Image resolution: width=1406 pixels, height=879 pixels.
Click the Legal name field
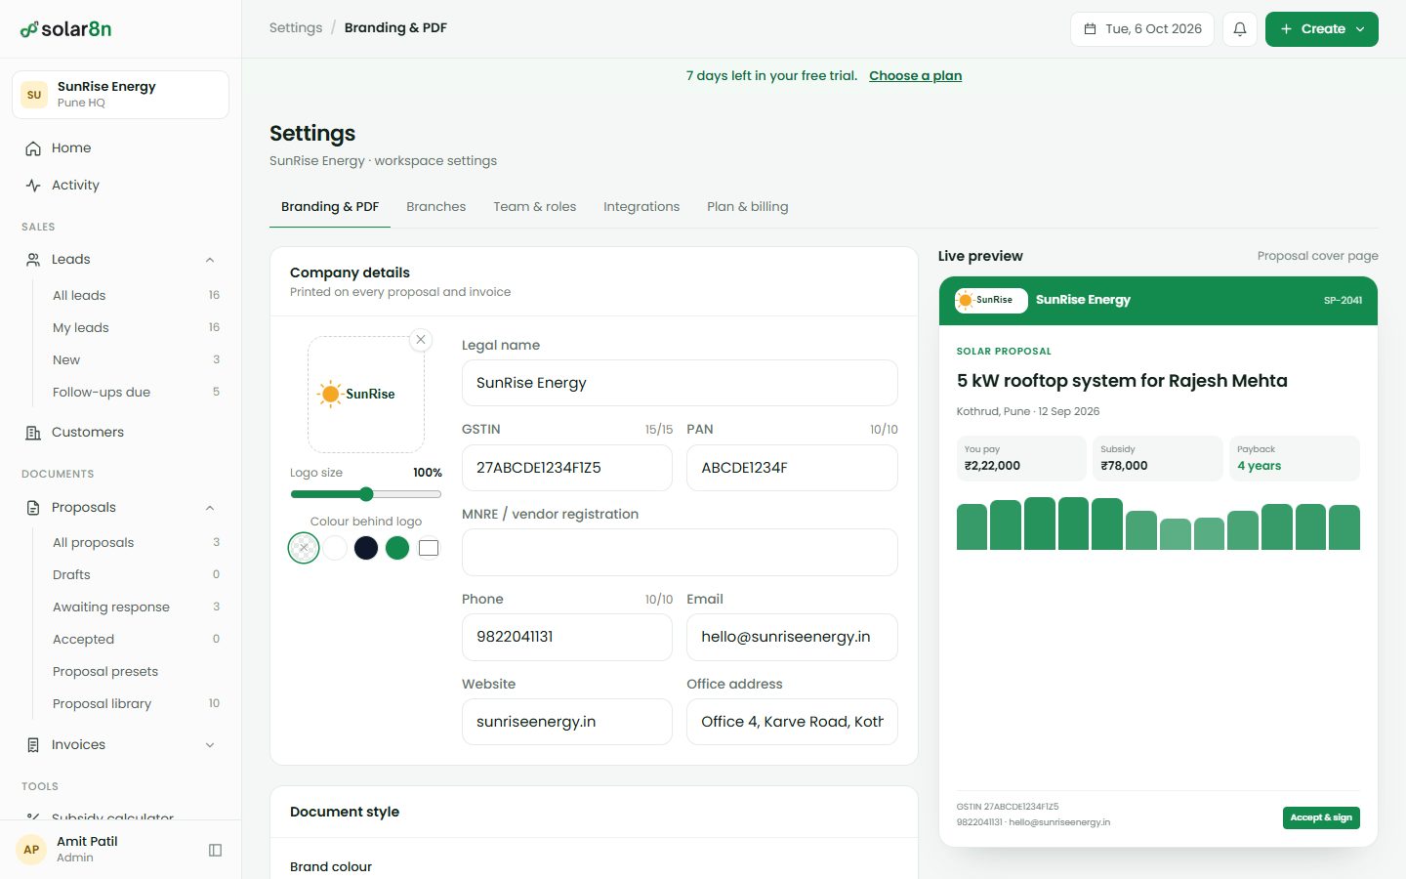(680, 383)
